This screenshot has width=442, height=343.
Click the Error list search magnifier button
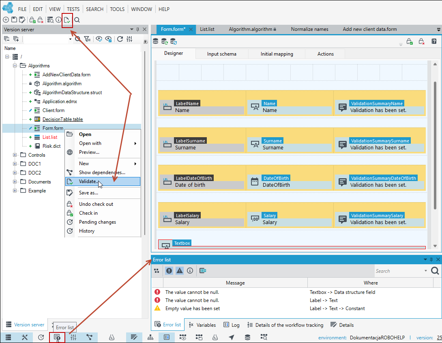pos(435,271)
